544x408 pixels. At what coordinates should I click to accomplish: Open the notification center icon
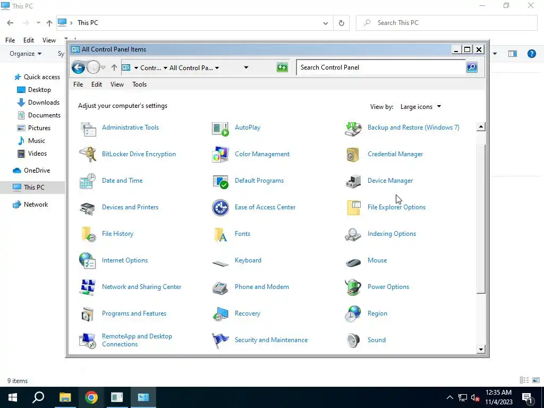click(527, 397)
